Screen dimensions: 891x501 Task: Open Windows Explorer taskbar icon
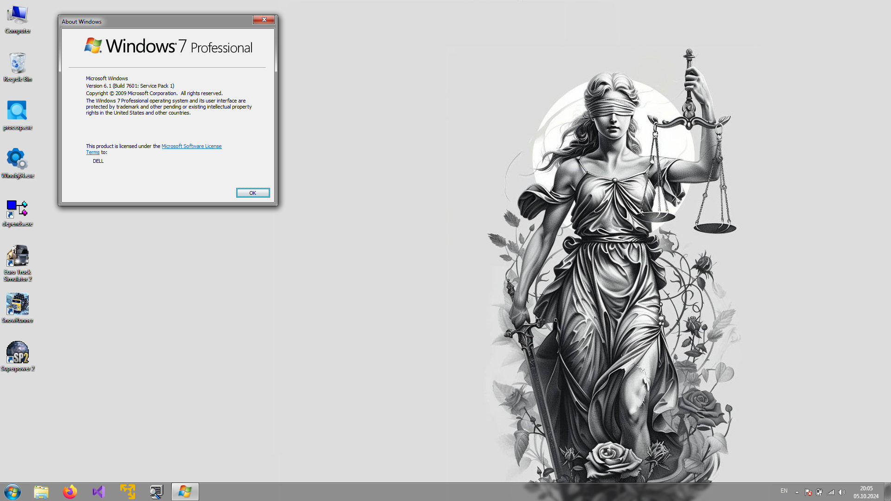[x=41, y=492]
